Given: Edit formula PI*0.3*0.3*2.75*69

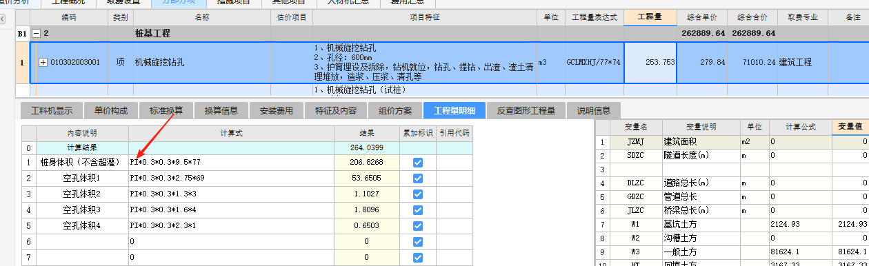Looking at the screenshot, I should pos(231,178).
